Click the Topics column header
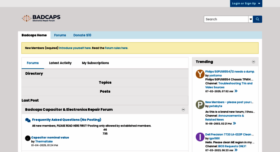This screenshot has width=280, height=152. [105, 83]
